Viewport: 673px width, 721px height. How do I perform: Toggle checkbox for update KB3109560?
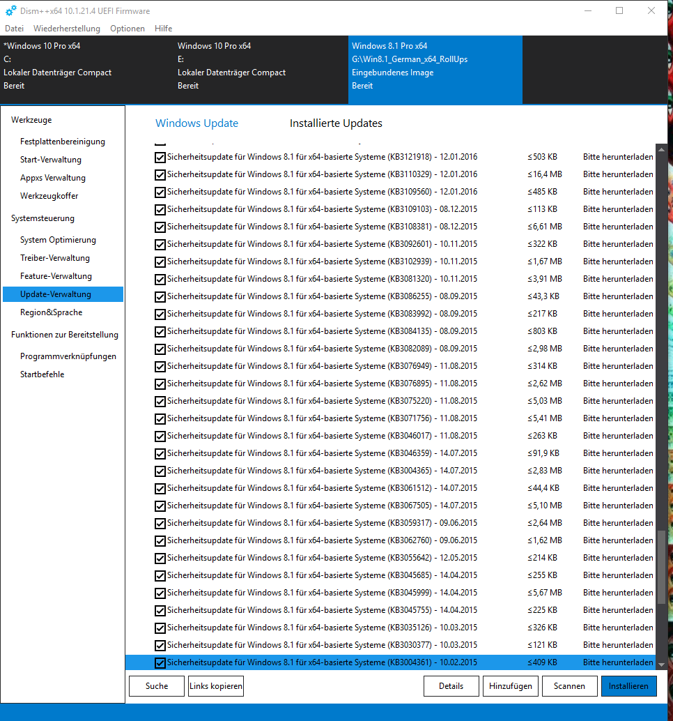click(x=160, y=192)
